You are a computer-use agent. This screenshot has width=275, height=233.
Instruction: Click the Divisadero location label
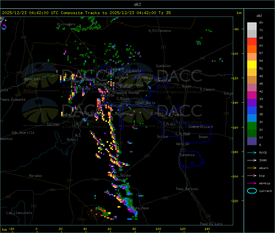click(66, 24)
